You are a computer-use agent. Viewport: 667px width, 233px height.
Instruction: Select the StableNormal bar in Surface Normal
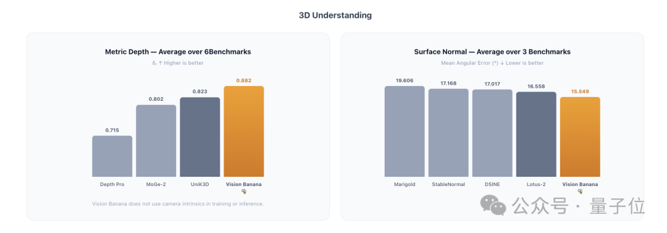point(448,133)
